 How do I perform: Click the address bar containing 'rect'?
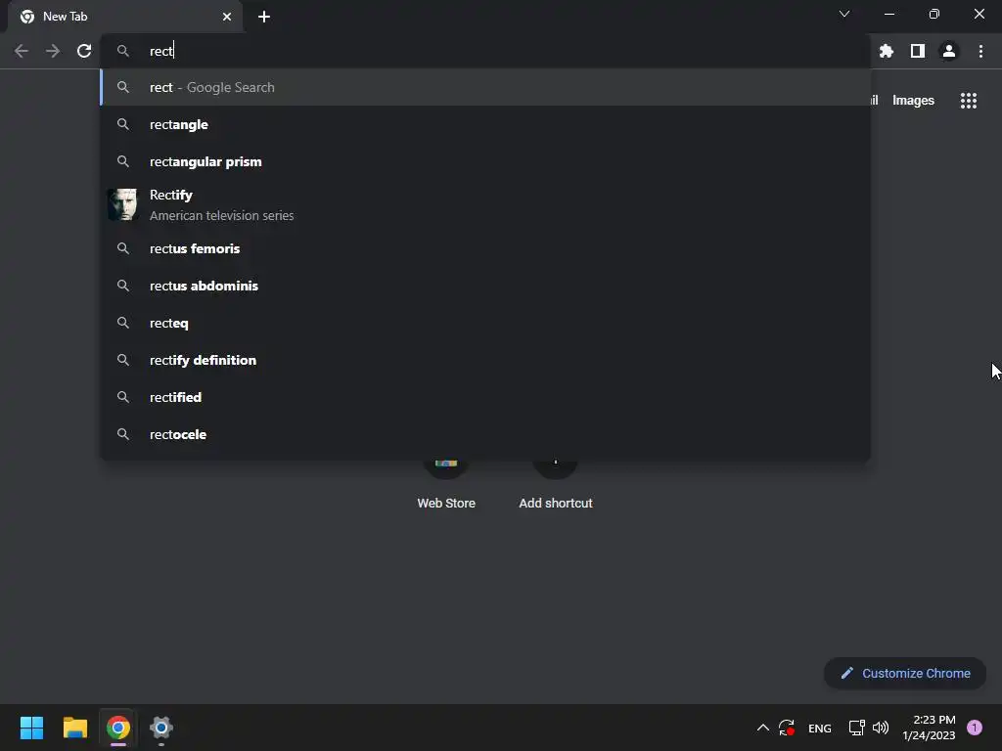point(485,51)
